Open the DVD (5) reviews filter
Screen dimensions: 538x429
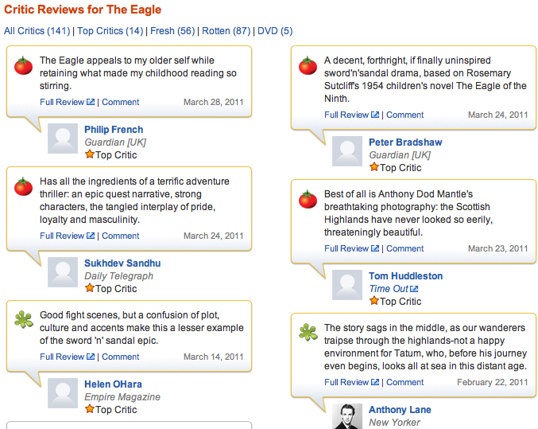pyautogui.click(x=275, y=31)
